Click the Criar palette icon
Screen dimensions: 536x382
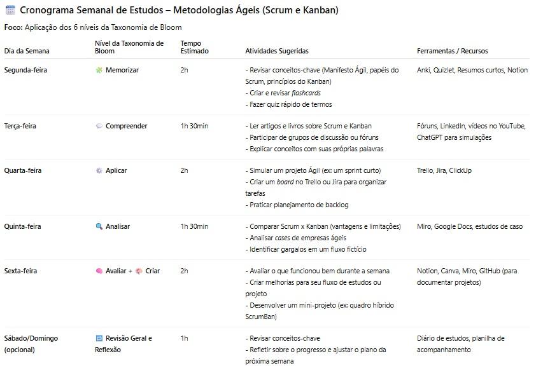139,271
